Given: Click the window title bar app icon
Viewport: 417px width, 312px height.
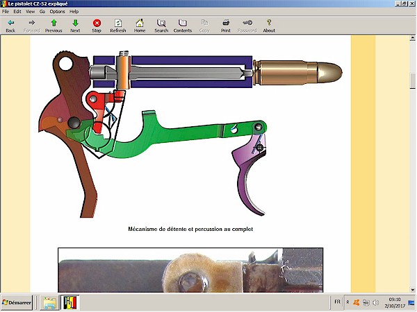Looking at the screenshot, I should click(x=3, y=3).
